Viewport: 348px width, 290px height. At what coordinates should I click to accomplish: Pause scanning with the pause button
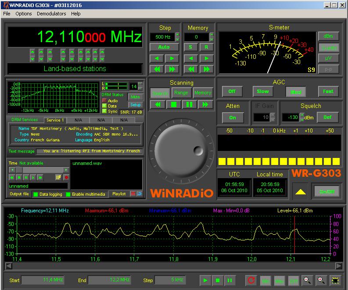[x=189, y=104]
